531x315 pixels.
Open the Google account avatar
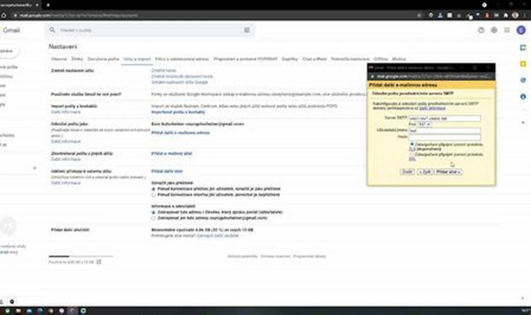pos(521,30)
